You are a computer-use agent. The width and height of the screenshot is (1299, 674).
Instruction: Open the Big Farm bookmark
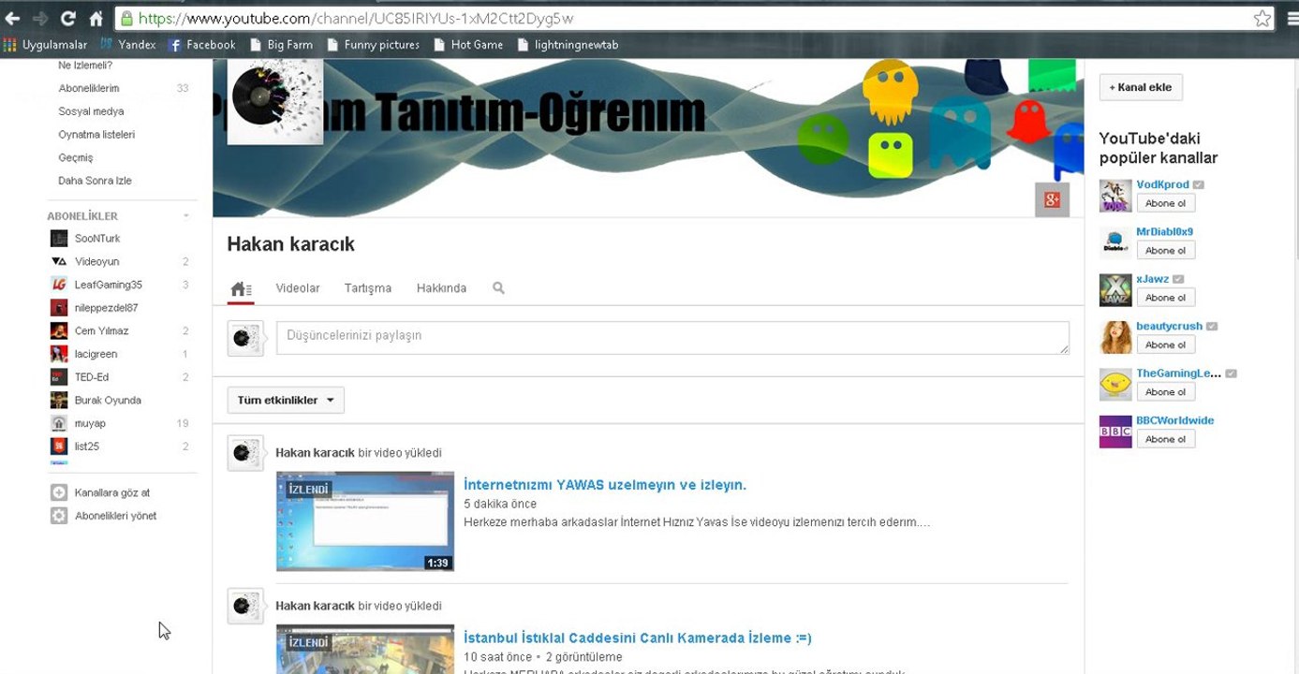click(281, 45)
